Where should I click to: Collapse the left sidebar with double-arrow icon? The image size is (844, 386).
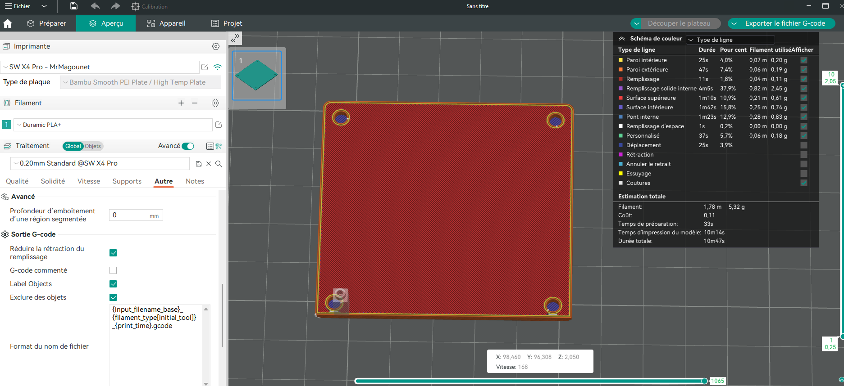235,38
